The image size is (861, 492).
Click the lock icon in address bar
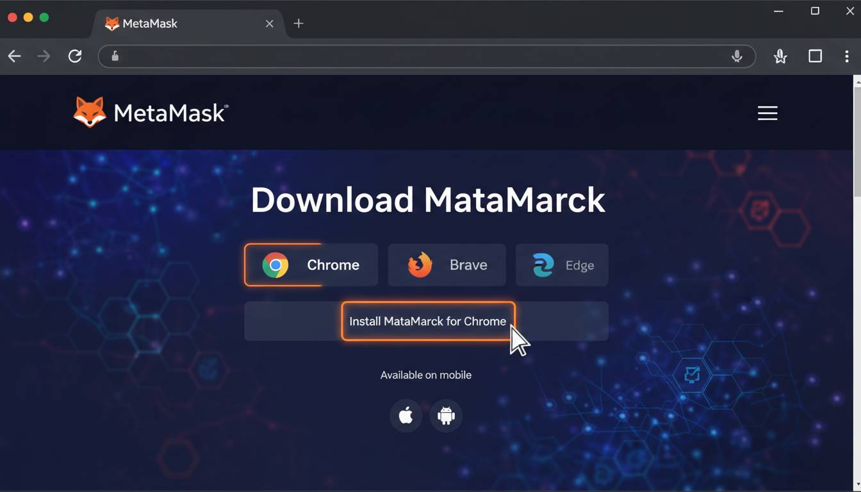(115, 56)
